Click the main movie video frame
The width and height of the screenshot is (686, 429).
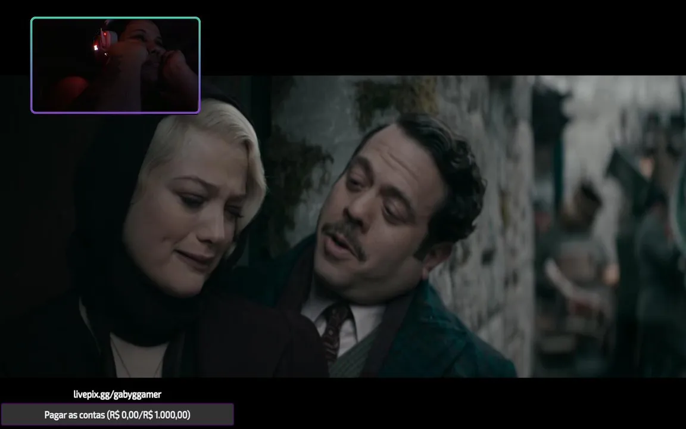click(343, 226)
